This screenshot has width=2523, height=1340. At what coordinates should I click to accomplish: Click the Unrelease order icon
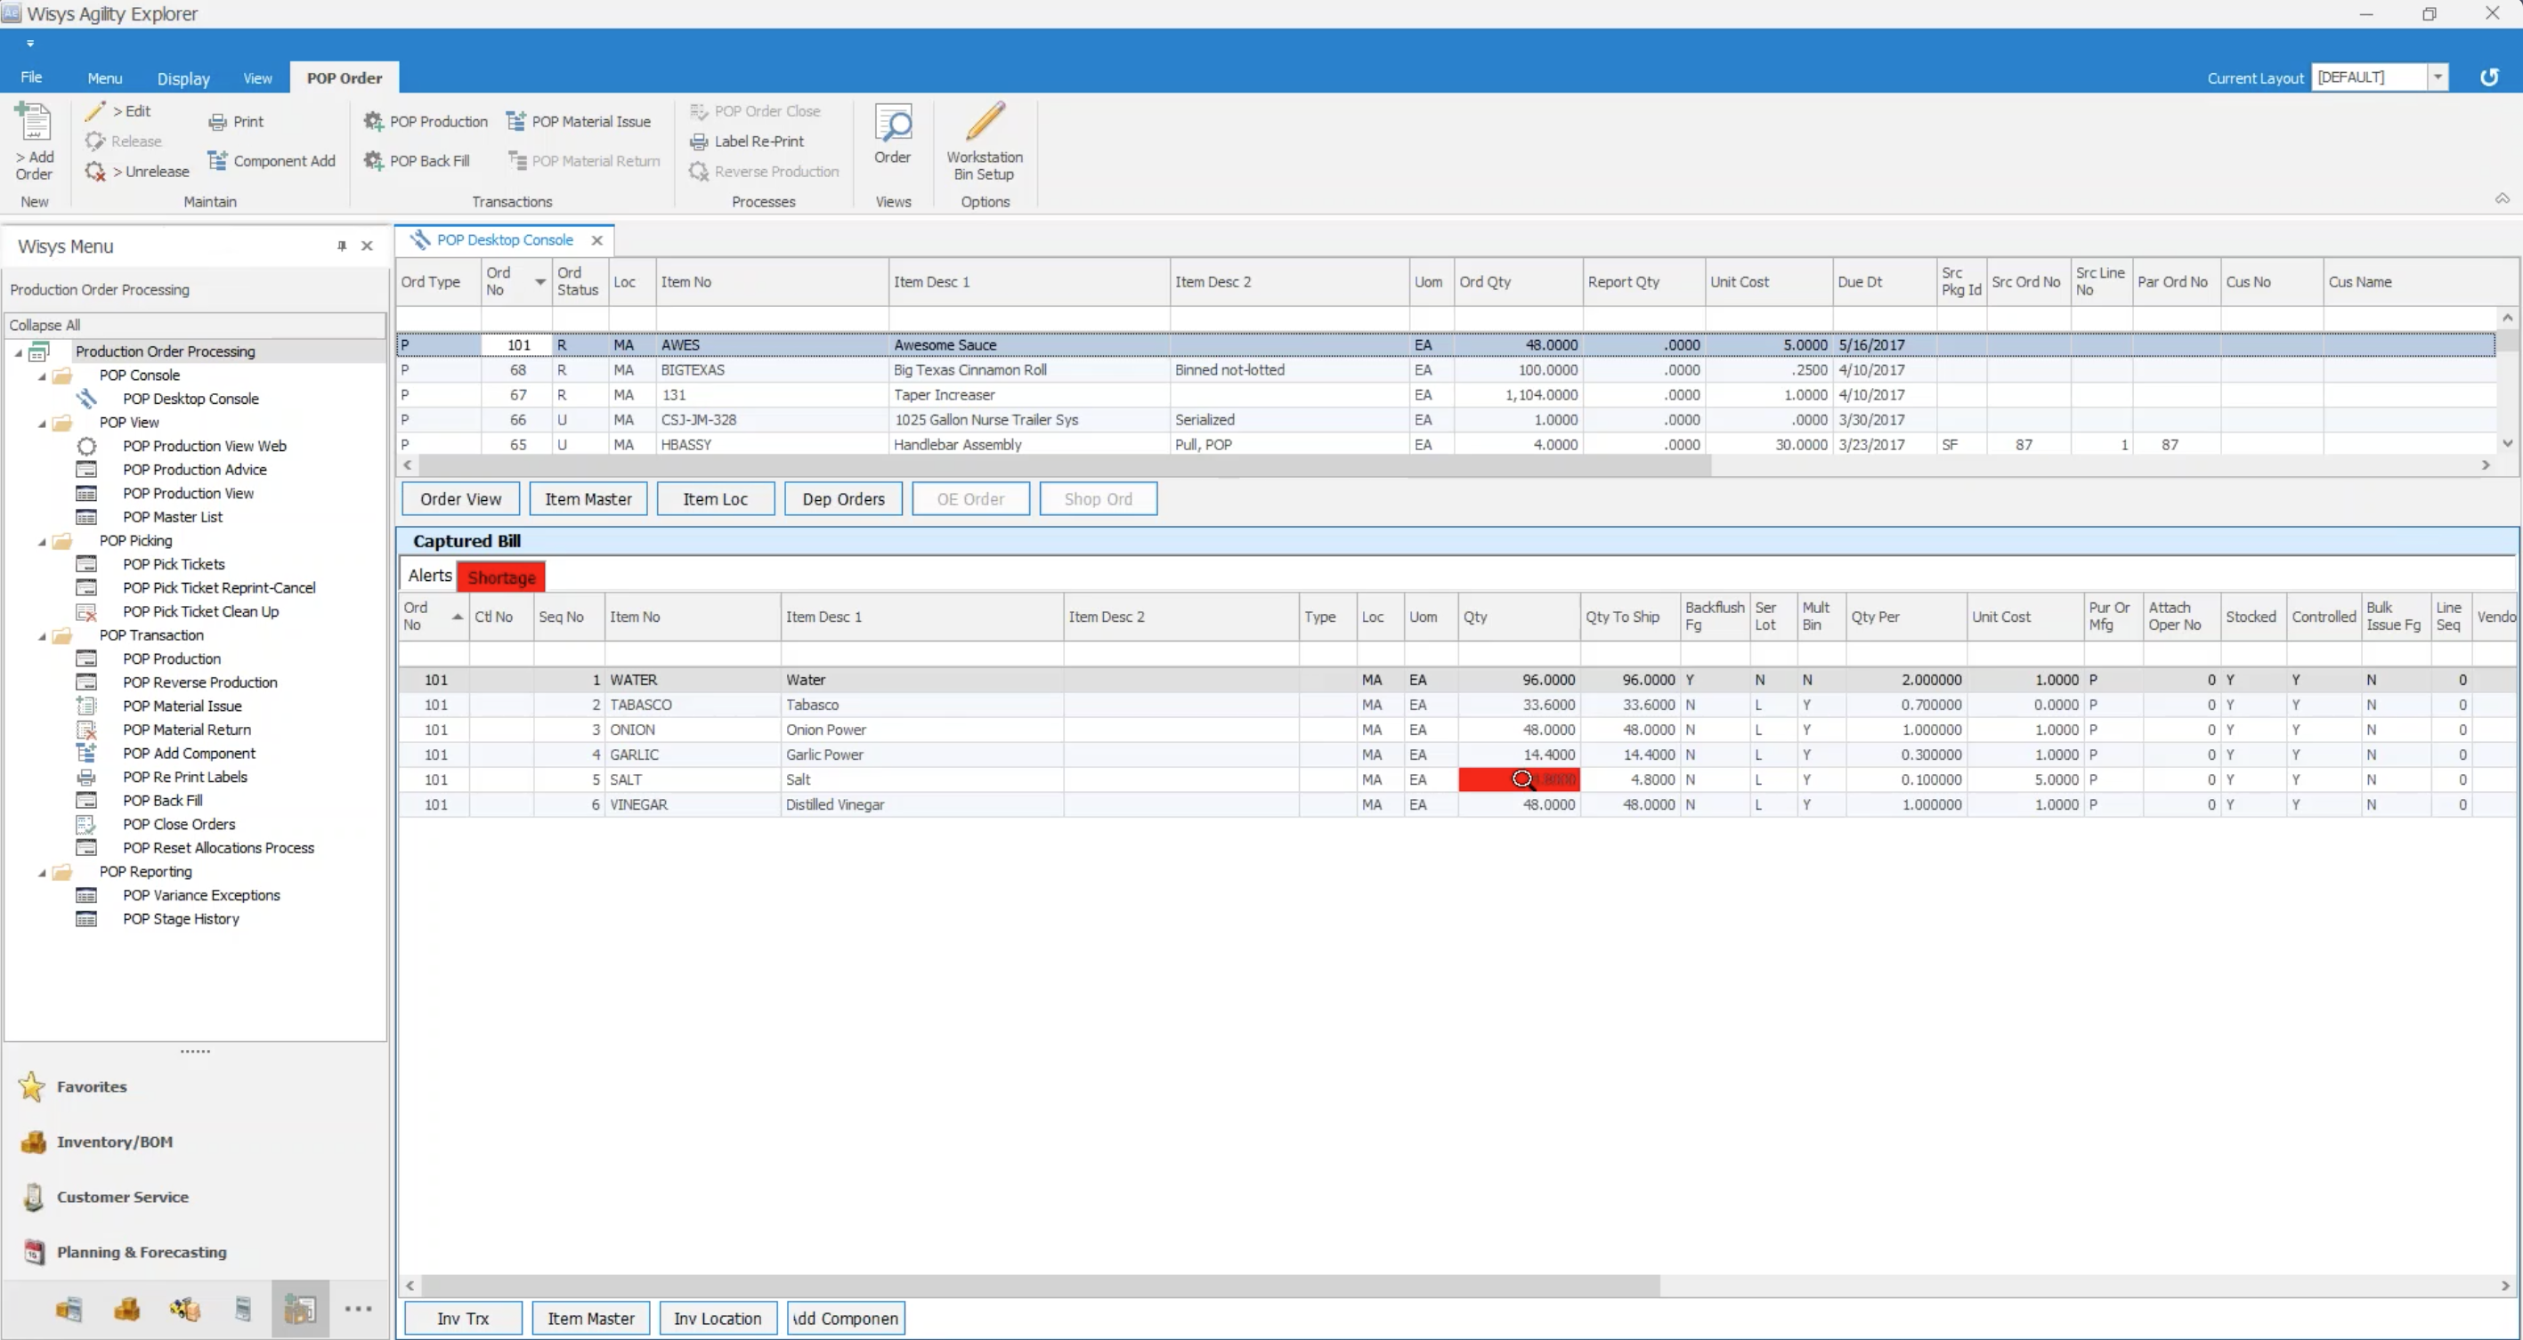pyautogui.click(x=95, y=172)
